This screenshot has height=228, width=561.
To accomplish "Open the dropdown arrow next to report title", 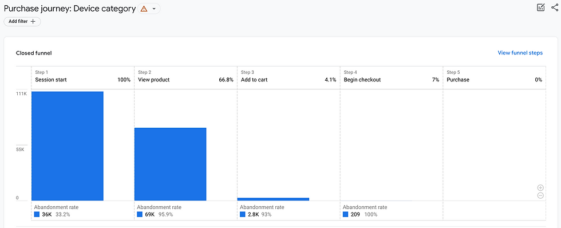I will (154, 9).
